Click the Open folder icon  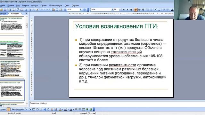click(x=1, y=10)
